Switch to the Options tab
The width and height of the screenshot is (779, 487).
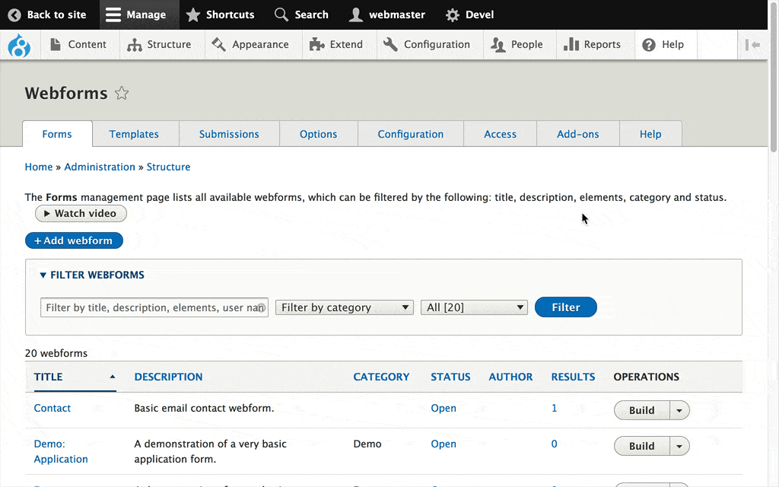319,134
